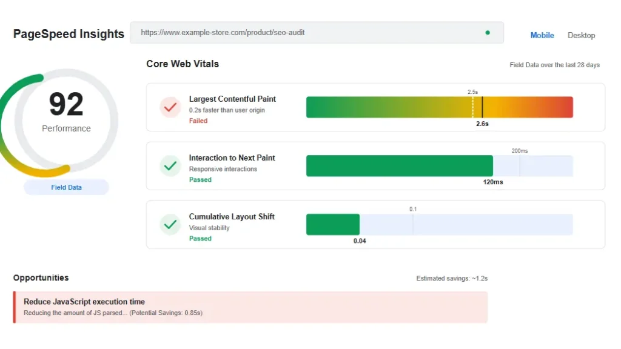
Task: Click the 'Potential Savings: 0.85s' description text
Action: [x=113, y=313]
